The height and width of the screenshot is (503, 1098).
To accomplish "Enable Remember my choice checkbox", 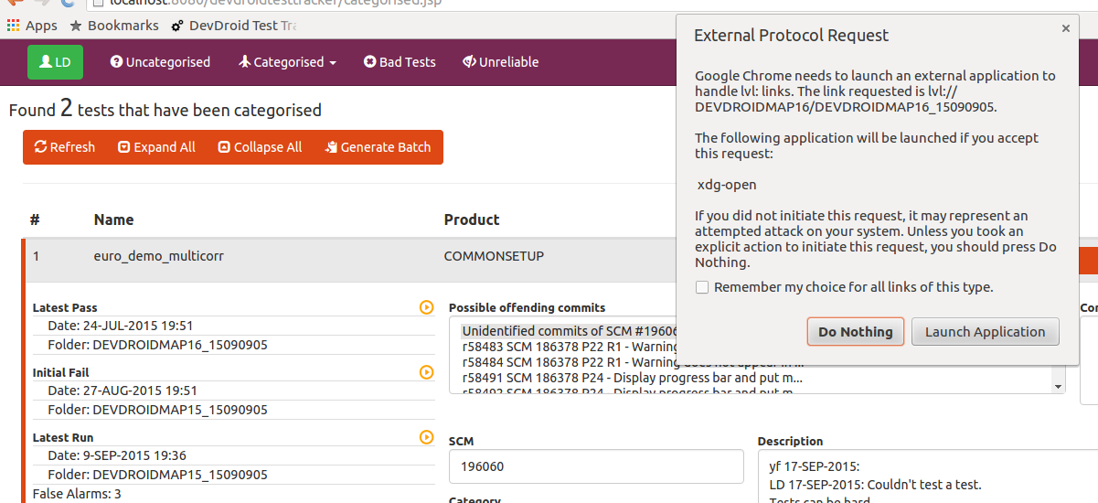I will [702, 287].
